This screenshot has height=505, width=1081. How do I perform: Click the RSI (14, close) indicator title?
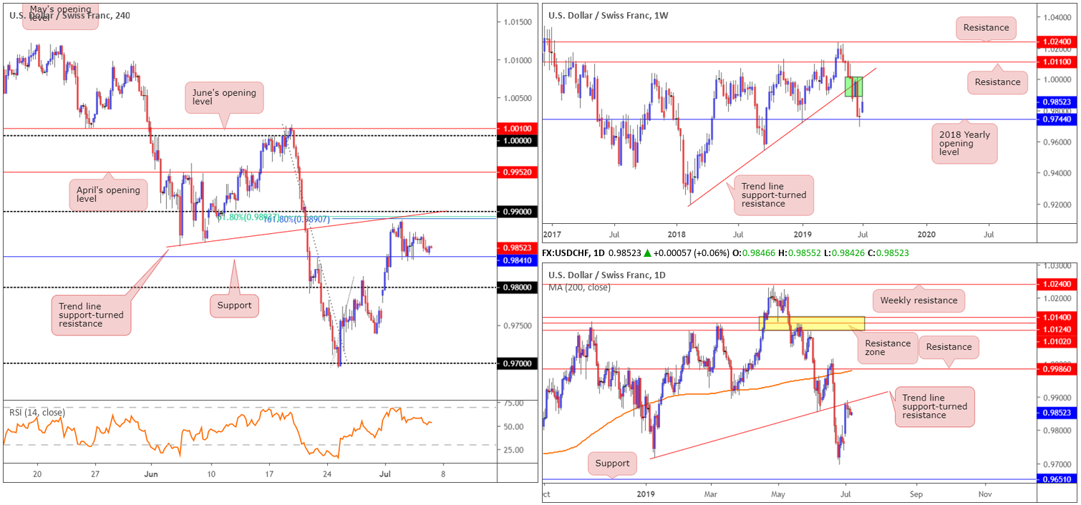point(37,412)
